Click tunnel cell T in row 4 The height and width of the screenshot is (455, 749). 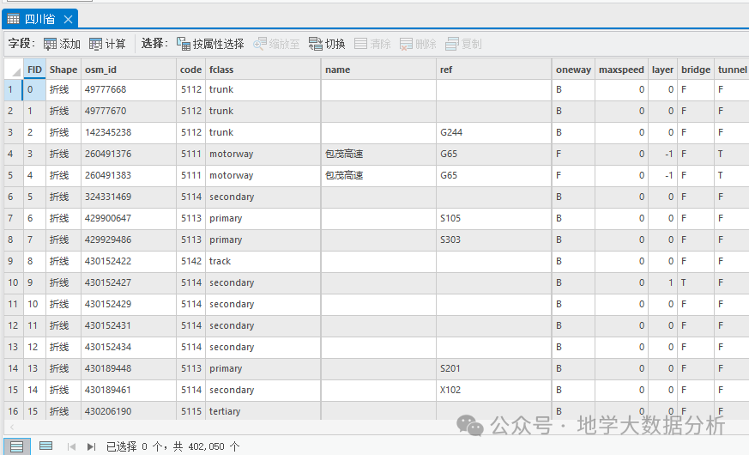tap(732, 154)
